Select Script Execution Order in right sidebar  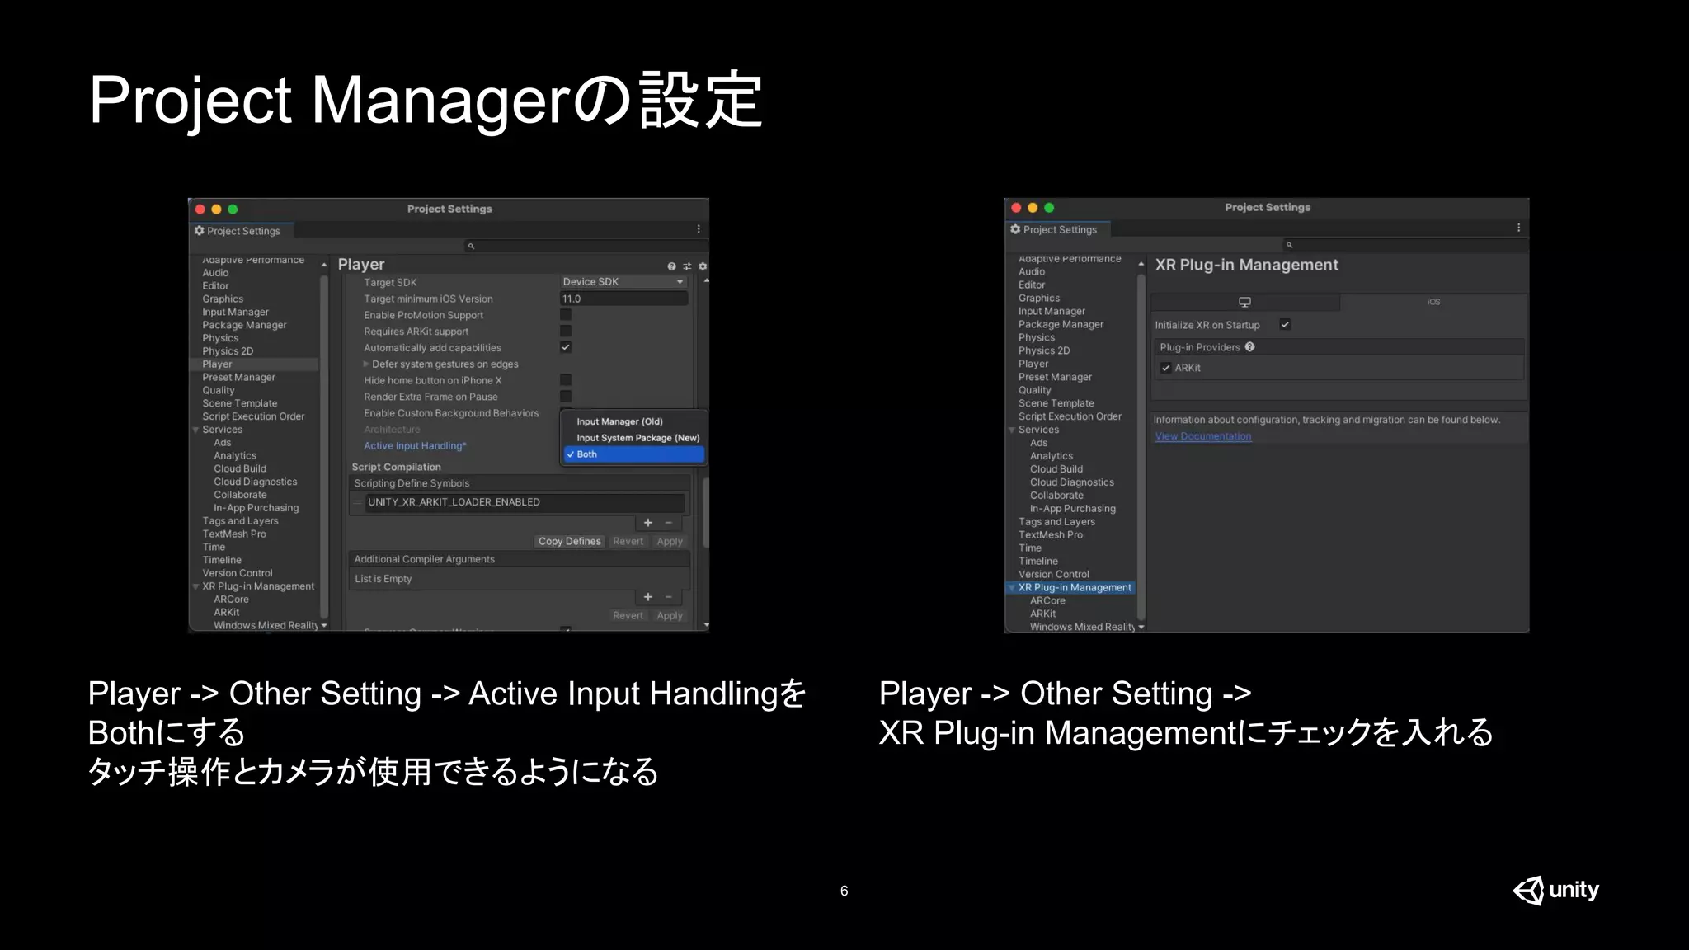point(1070,416)
